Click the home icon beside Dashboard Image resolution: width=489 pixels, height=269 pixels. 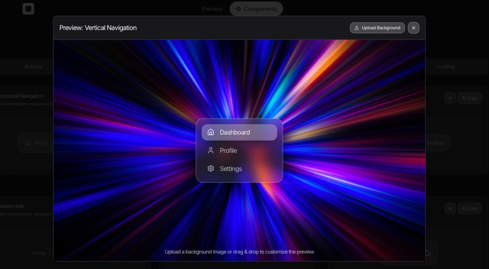(x=211, y=132)
